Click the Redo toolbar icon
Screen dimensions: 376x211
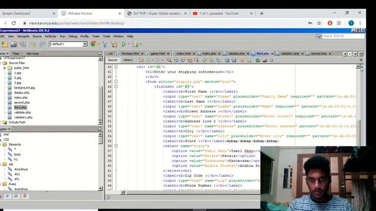click(42, 44)
